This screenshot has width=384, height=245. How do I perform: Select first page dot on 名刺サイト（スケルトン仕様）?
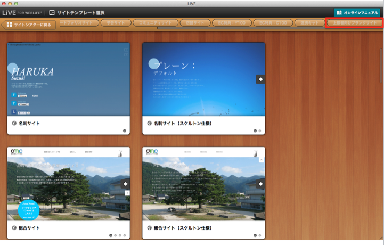255,131
